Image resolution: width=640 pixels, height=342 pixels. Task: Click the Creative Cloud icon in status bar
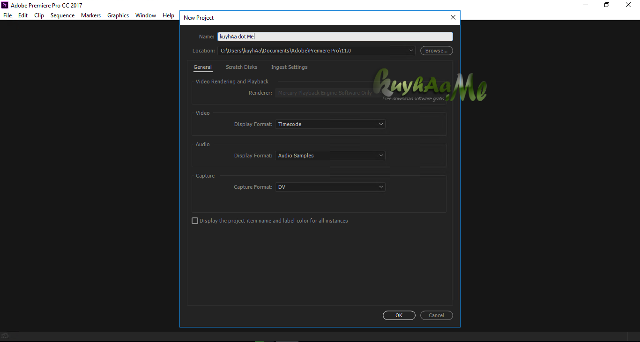click(x=5, y=336)
